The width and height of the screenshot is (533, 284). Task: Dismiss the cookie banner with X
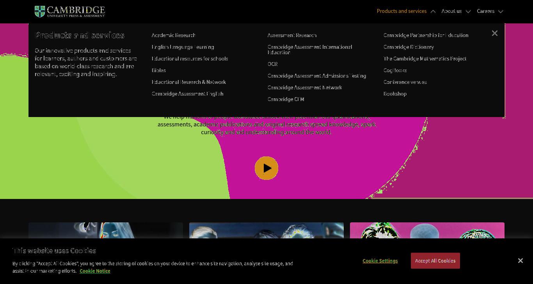[x=520, y=261]
